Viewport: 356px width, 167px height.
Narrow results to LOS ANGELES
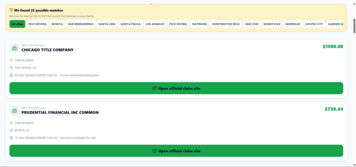pyautogui.click(x=155, y=24)
